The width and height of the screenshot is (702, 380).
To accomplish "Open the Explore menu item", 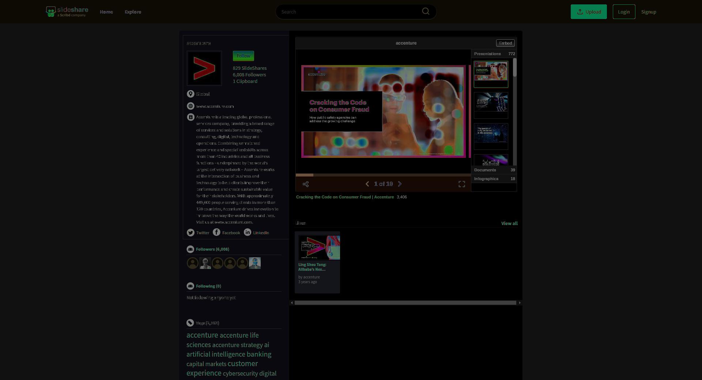I will coord(133,12).
